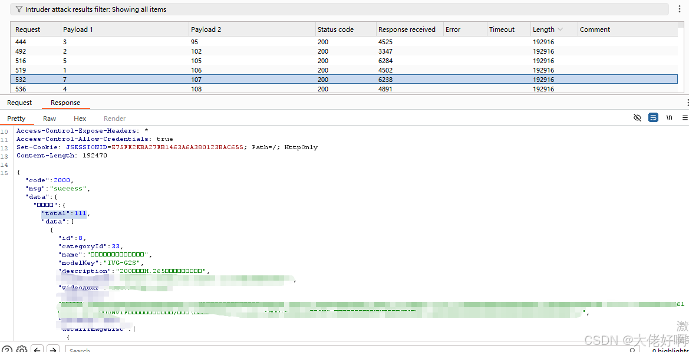Click Payload 2 value 108
Screen dimensions: 689x352
(196, 89)
